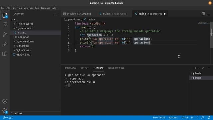
Task: Change end of line via LF
Action: 192,118
